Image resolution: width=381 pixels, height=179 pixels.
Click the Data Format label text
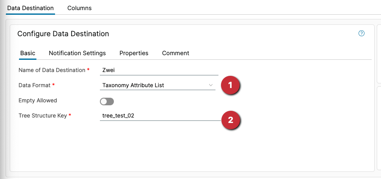34,85
